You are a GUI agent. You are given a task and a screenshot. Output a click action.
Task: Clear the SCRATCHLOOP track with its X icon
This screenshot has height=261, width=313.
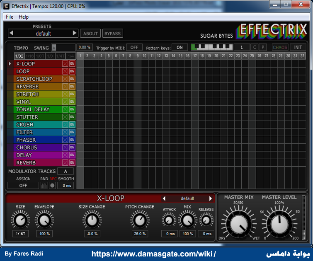[x=65, y=79]
